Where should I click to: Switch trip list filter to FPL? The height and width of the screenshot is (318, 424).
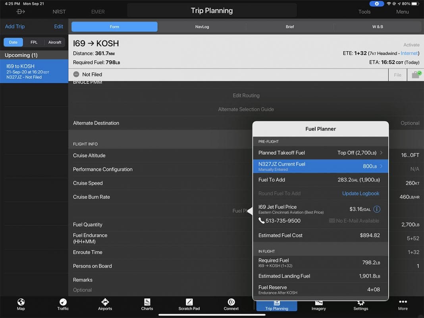[34, 42]
